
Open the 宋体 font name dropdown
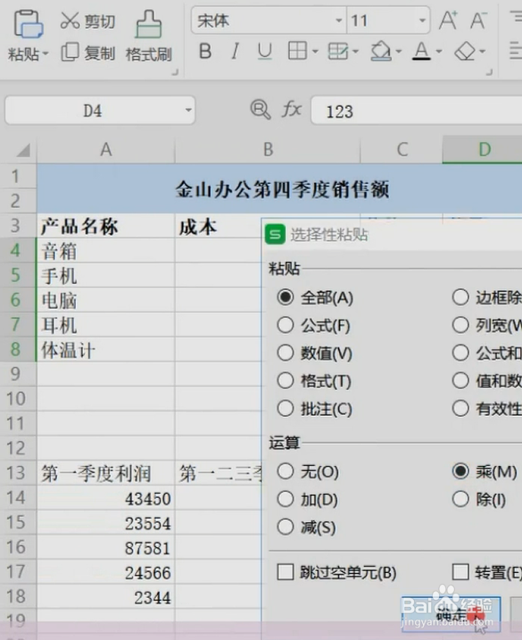coord(339,20)
